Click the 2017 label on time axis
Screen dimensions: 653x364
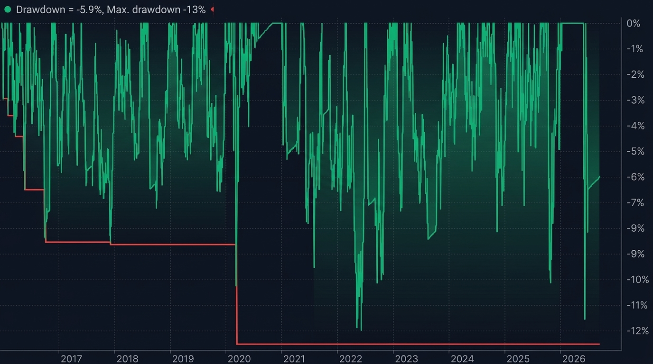71,358
